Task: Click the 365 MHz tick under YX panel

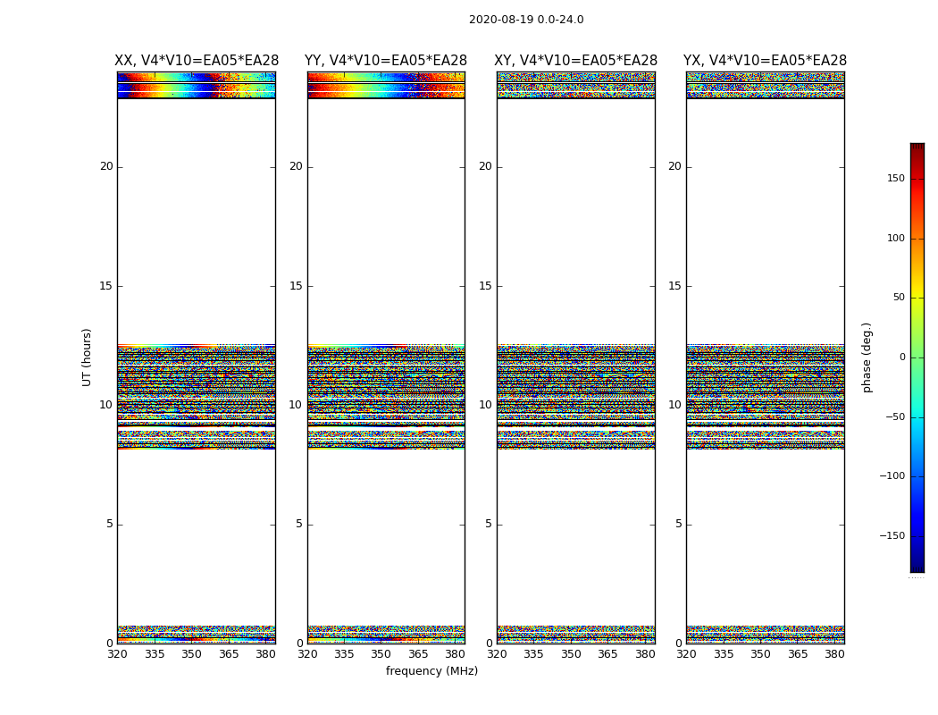Action: click(x=798, y=654)
